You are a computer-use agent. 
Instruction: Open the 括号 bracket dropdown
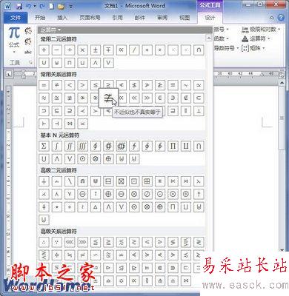coord(221,30)
